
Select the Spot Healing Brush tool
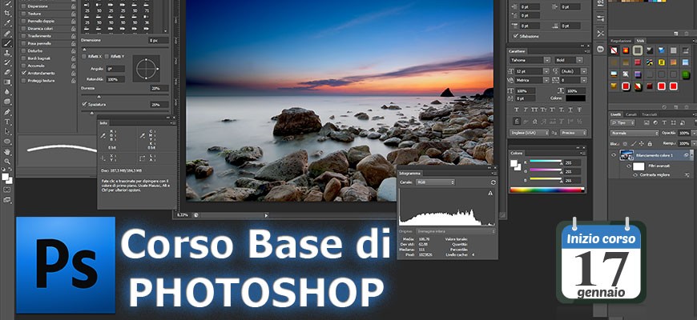7,34
